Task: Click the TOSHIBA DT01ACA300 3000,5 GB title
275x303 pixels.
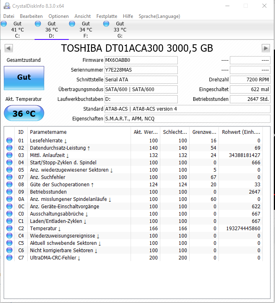Action: [x=137, y=48]
